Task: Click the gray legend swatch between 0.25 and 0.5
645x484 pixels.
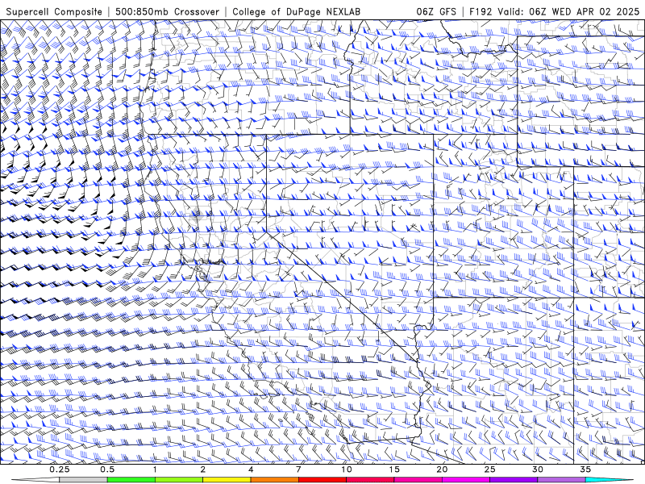Action: click(x=83, y=480)
